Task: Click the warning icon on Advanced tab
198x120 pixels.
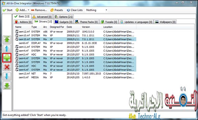Action: tap(34, 17)
